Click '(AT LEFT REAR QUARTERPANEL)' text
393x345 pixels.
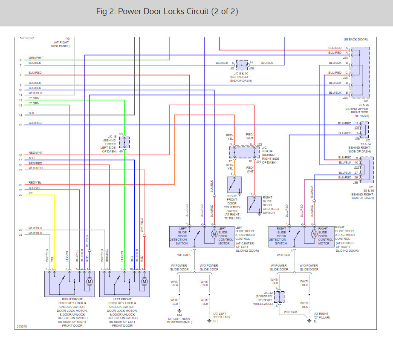click(x=179, y=320)
